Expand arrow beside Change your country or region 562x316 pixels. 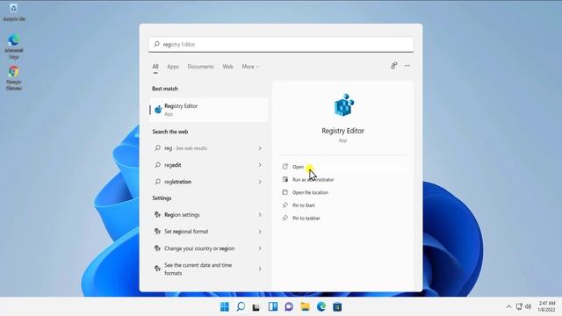coord(260,248)
